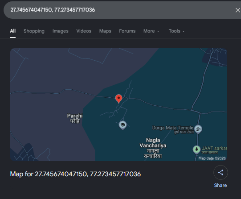Click the Nagla Vanchariya place label

point(153,148)
